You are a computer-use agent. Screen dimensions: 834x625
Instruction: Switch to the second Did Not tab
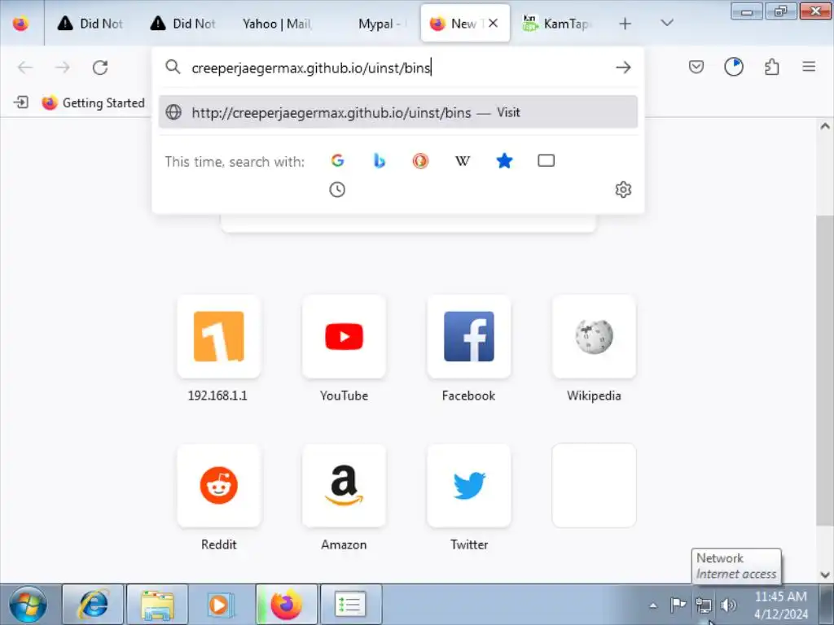(x=183, y=24)
